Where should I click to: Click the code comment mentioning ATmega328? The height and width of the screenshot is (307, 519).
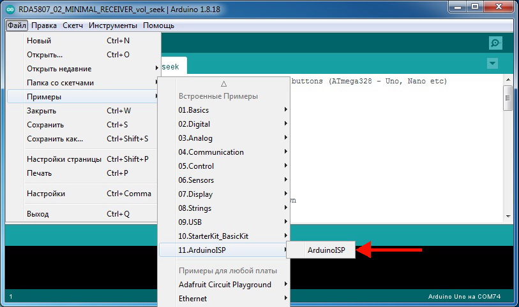point(369,81)
